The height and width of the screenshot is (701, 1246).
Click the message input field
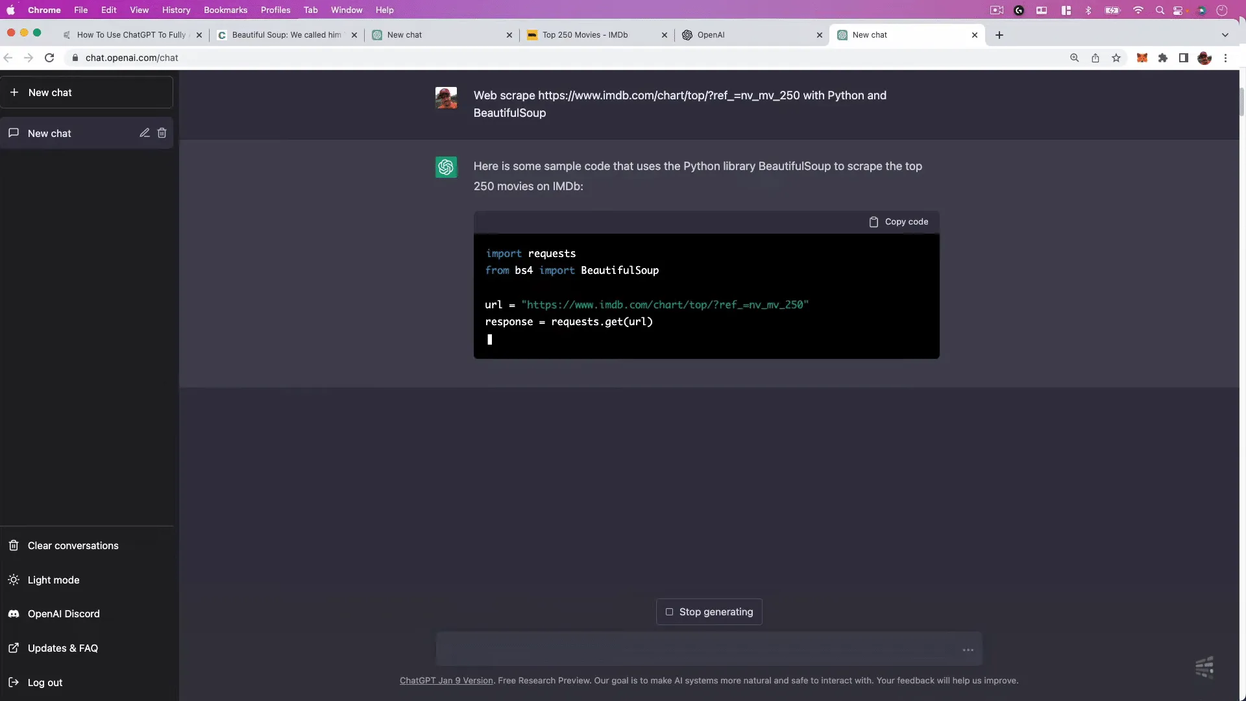pyautogui.click(x=709, y=649)
